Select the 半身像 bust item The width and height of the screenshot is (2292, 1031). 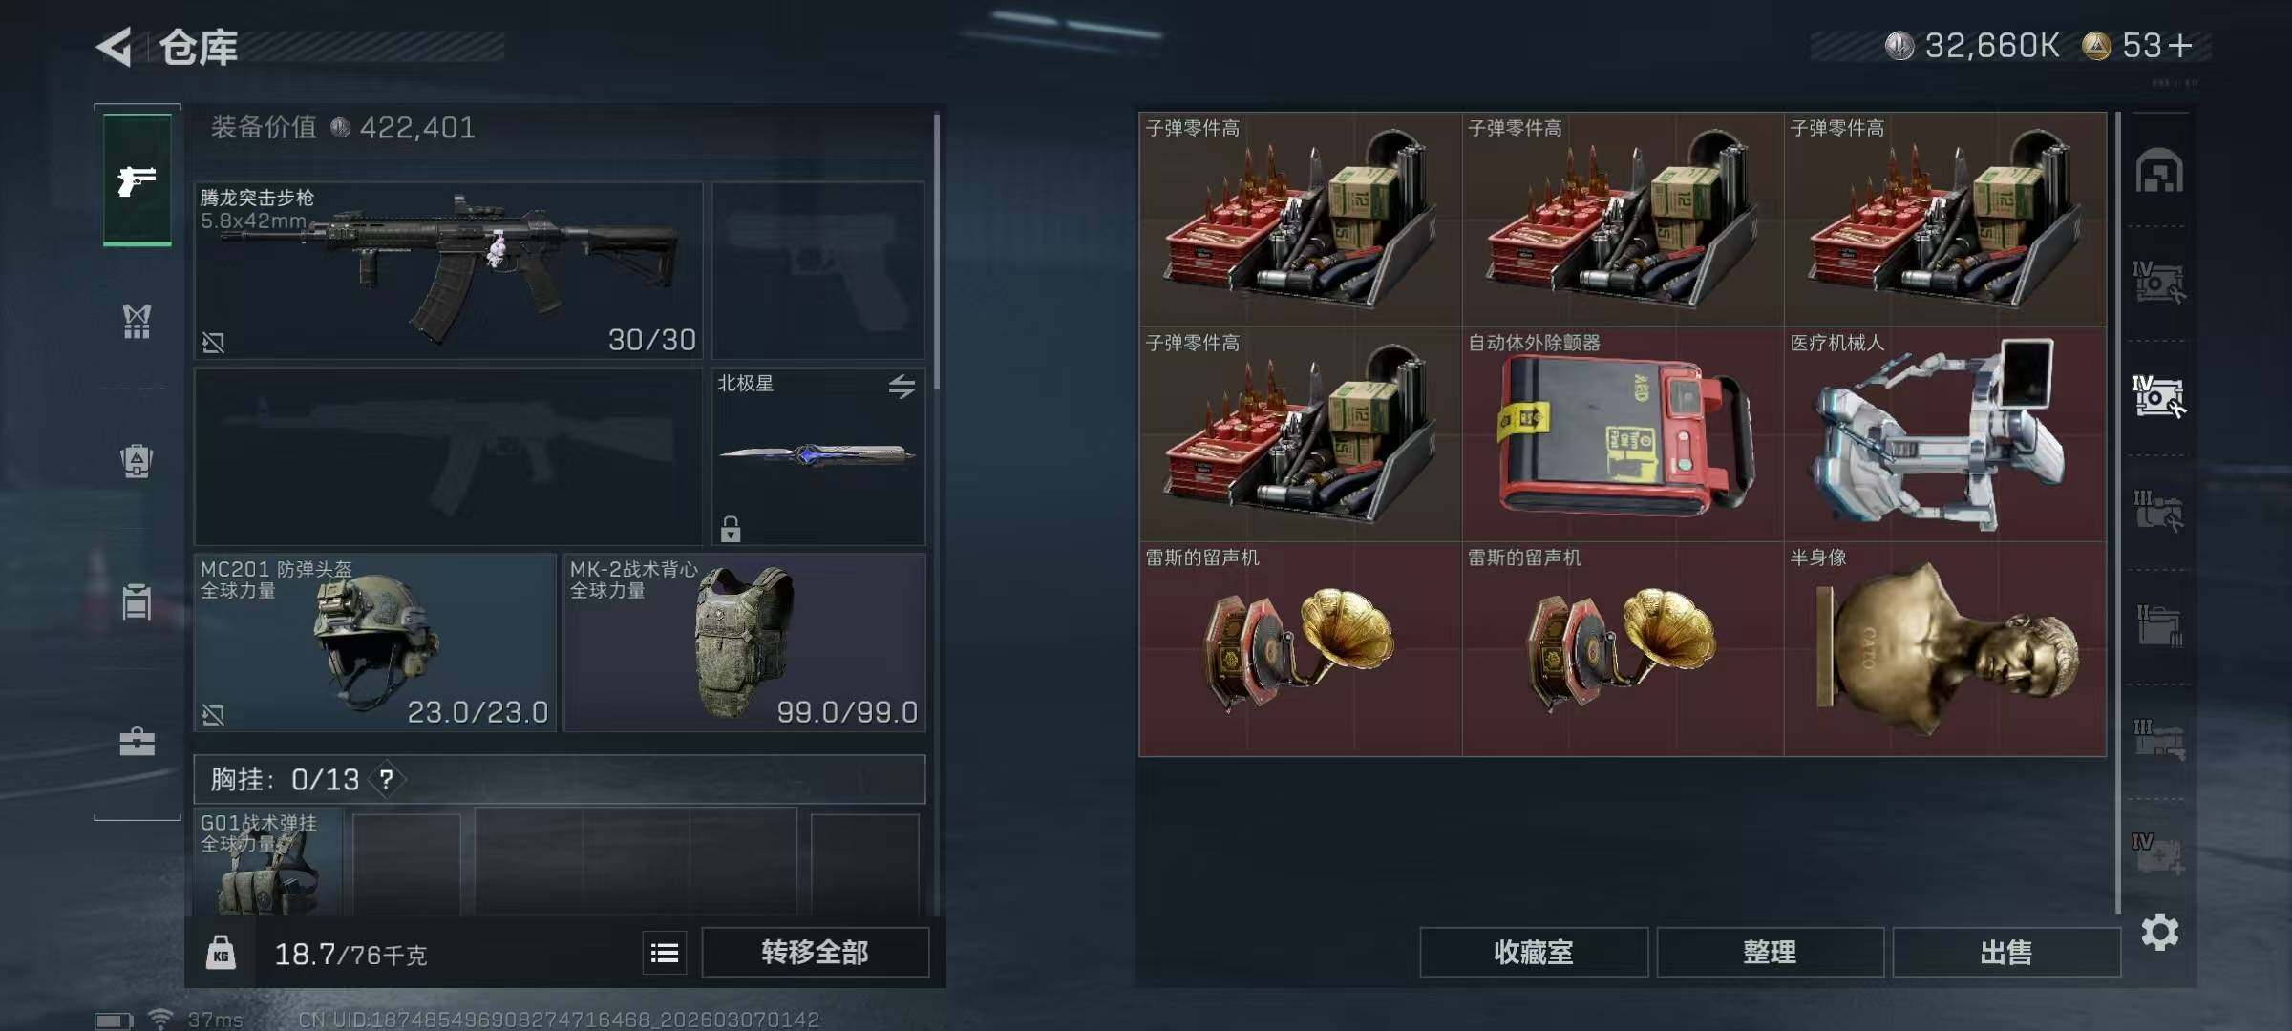[1945, 649]
